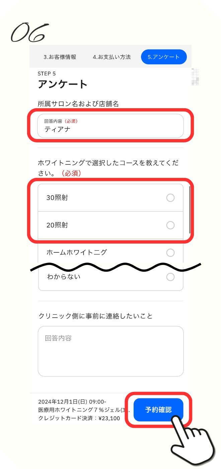Click the pixelated blurred square near the tabs
This screenshot has height=469, width=221.
click(196, 77)
